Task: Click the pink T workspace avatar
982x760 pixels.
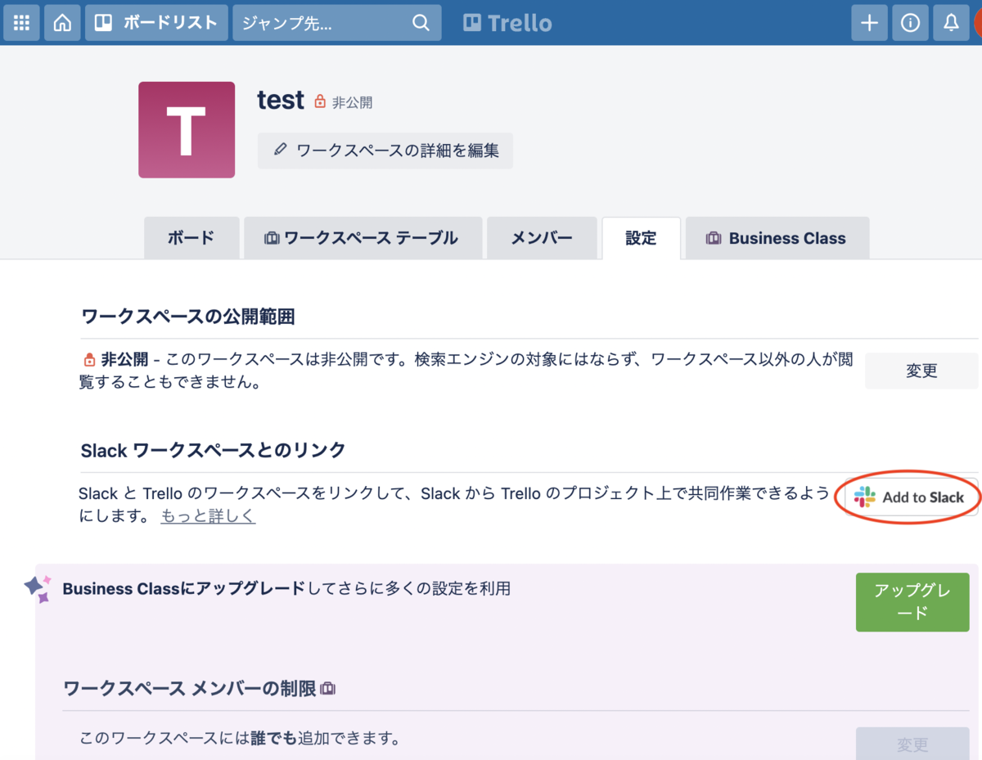Action: point(186,129)
